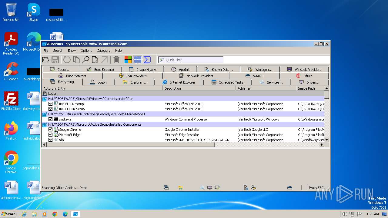
Task: Click Windows Media Player taskbar icon
Action: pyautogui.click(x=45, y=214)
